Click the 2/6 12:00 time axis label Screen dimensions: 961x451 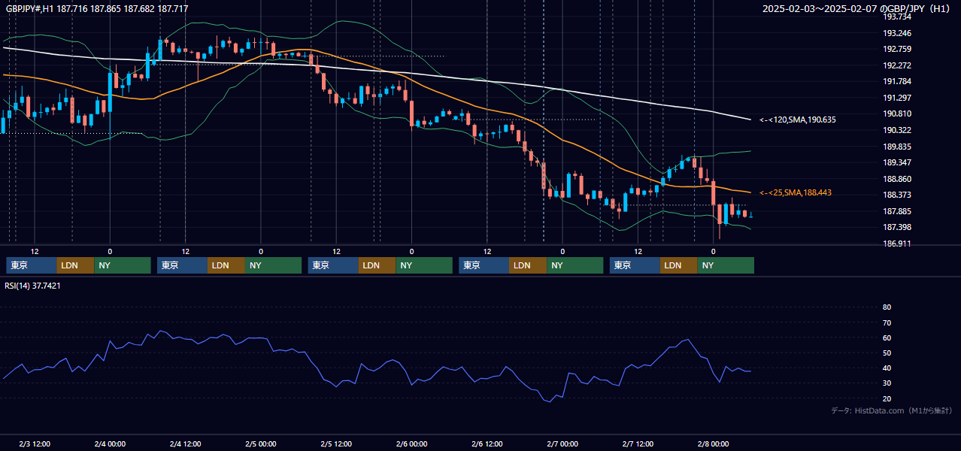pos(487,444)
